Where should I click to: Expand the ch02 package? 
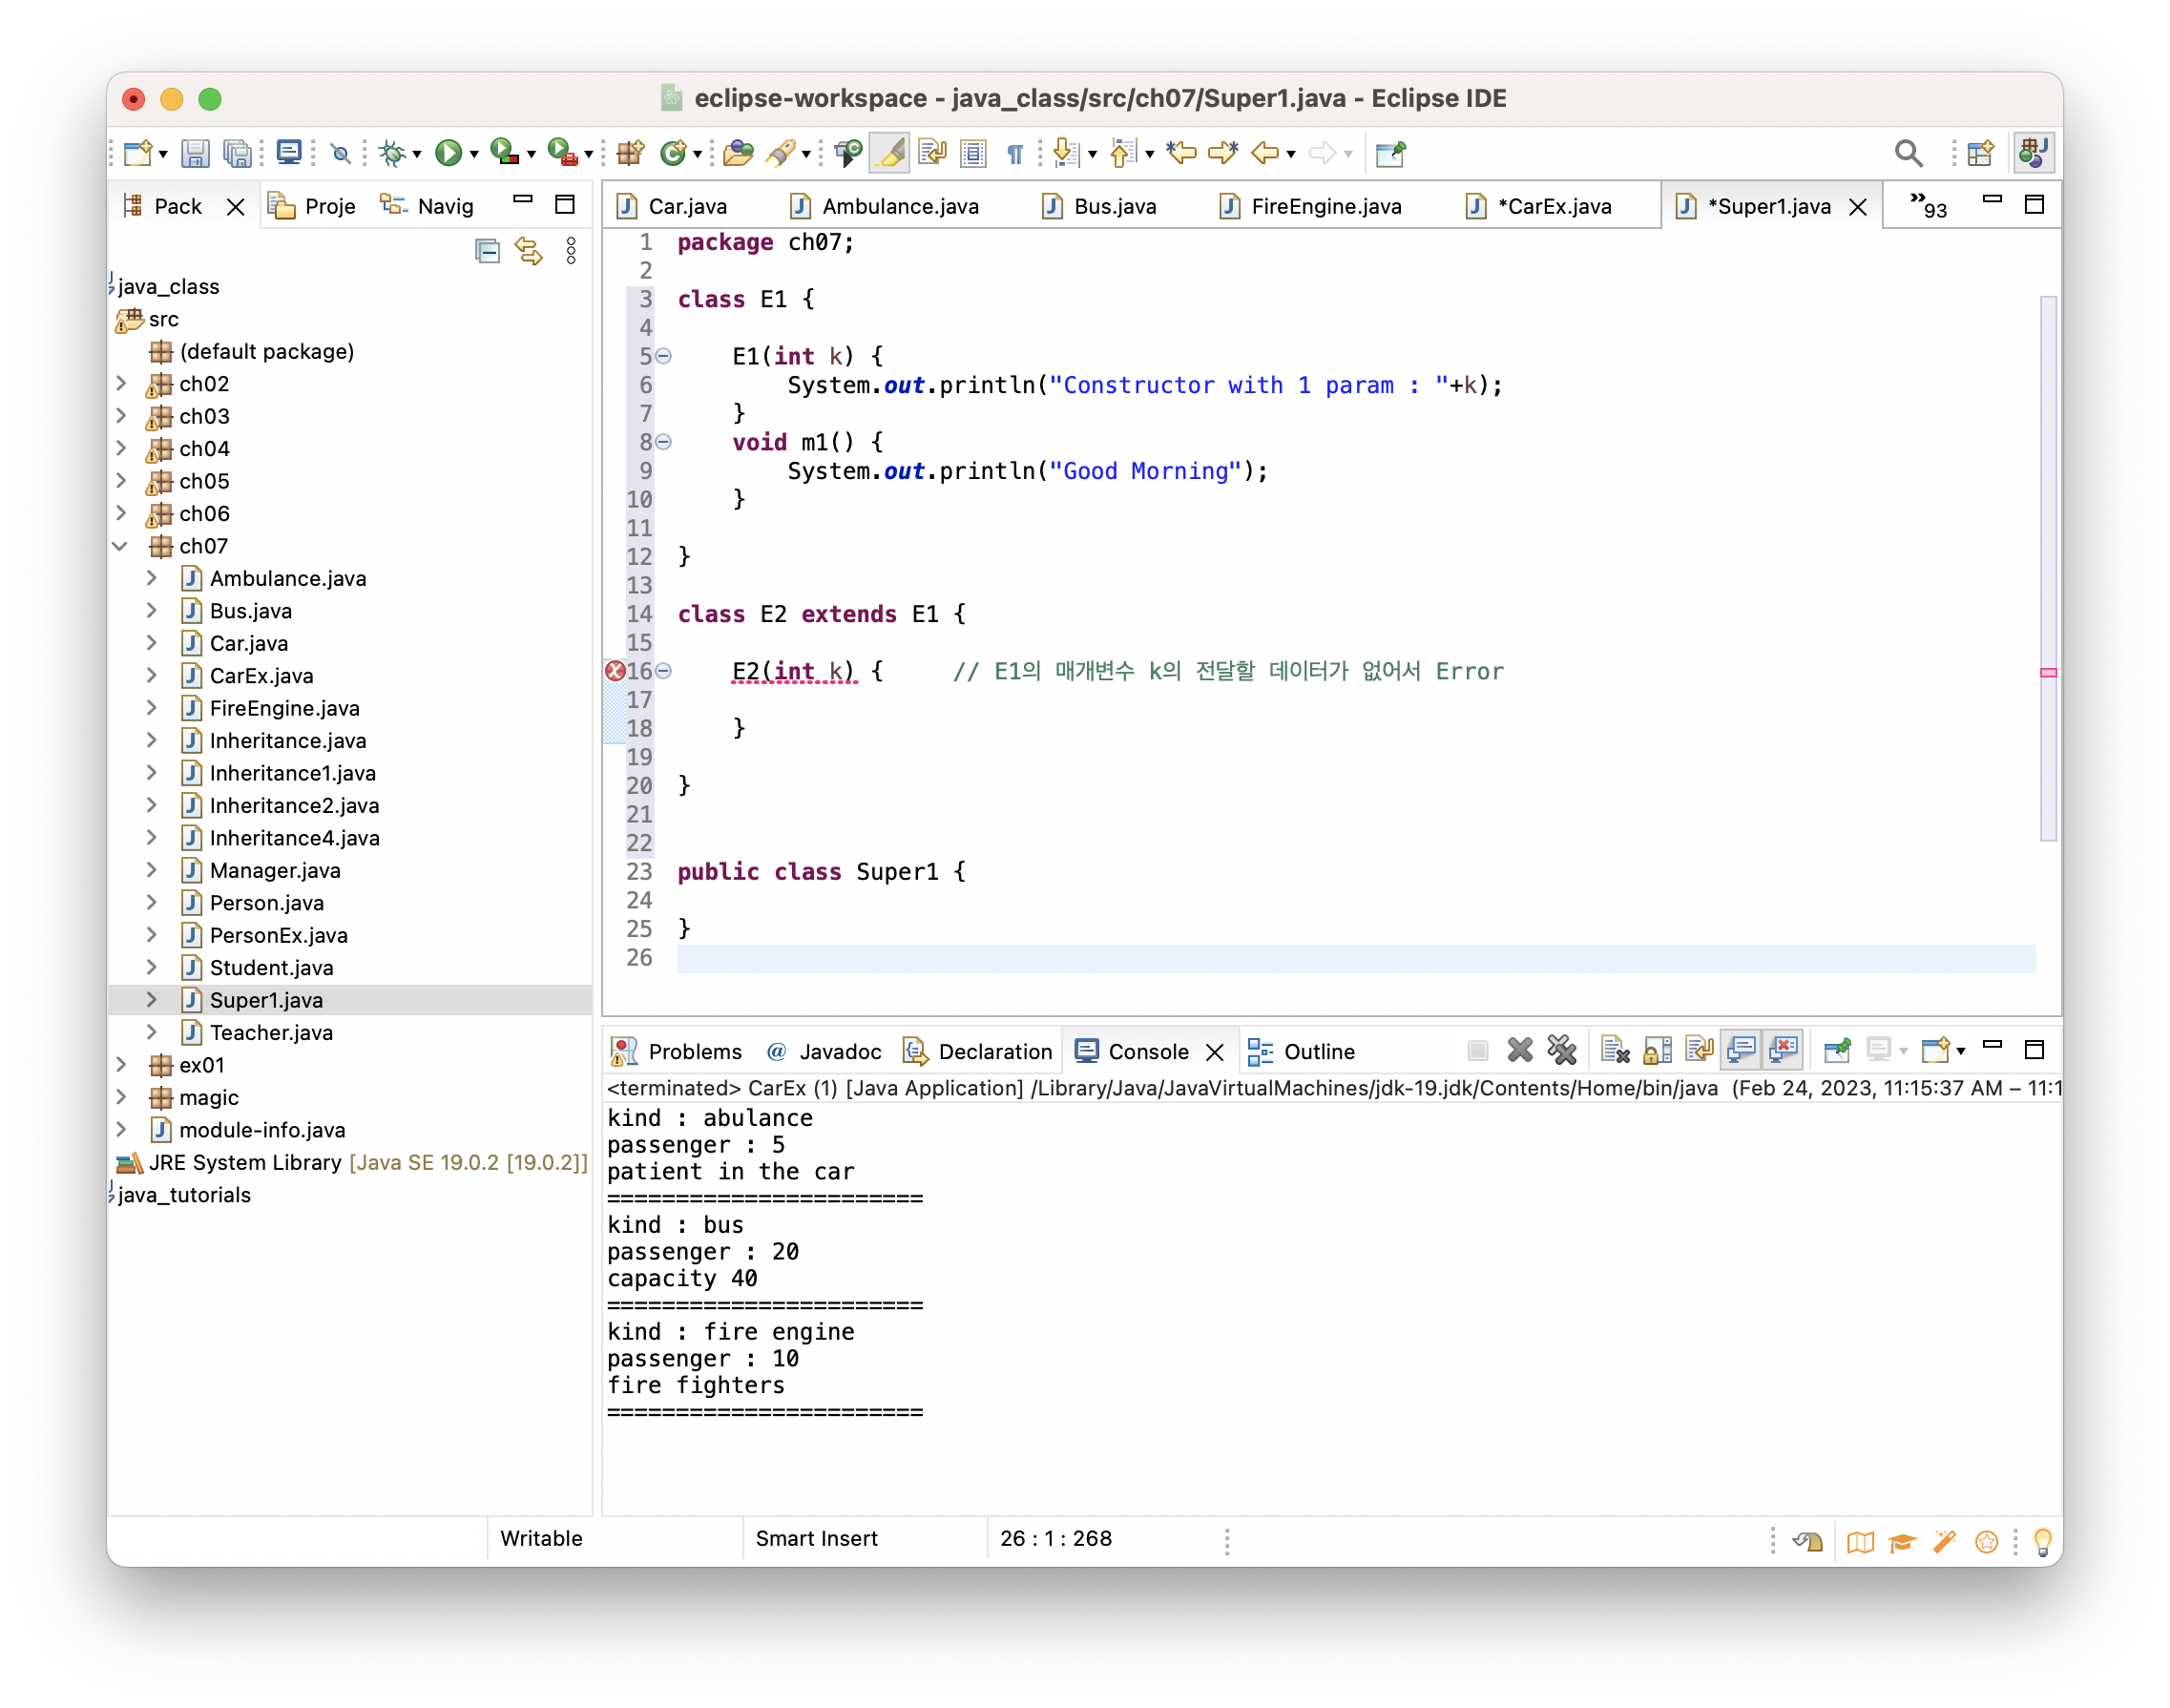click(x=121, y=384)
